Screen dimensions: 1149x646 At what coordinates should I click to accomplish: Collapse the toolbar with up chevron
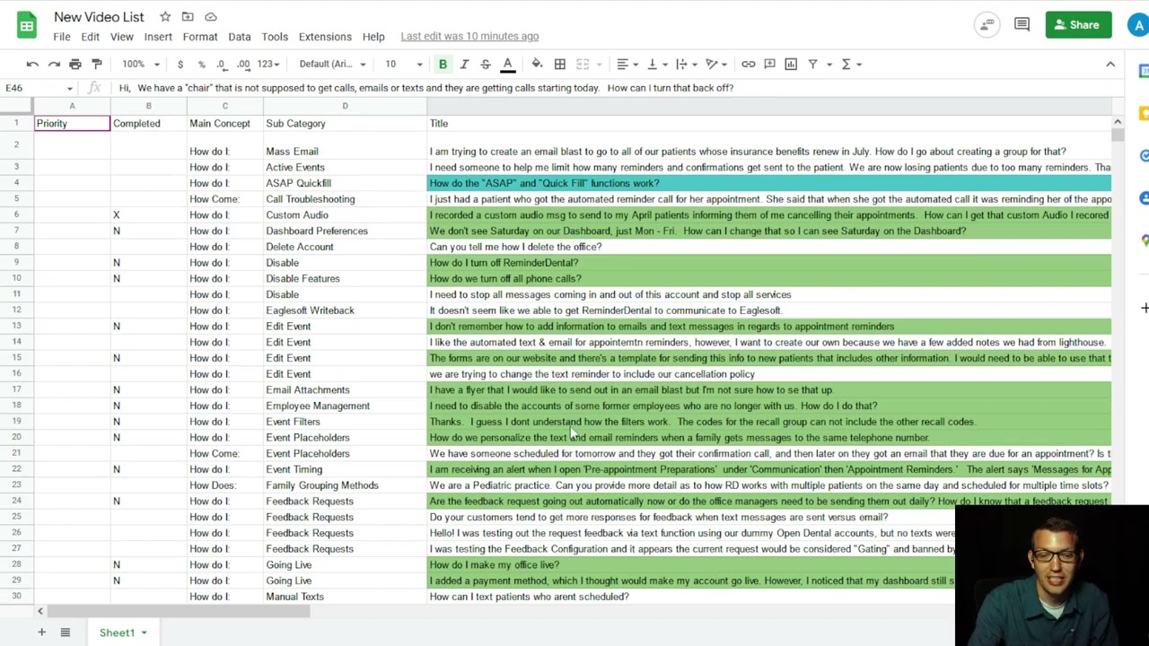coord(1110,64)
